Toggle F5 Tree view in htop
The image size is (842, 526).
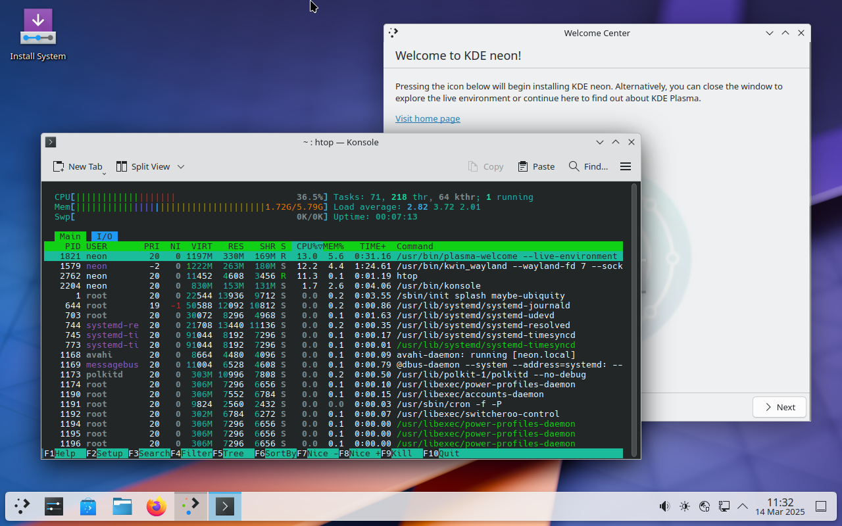click(x=234, y=454)
